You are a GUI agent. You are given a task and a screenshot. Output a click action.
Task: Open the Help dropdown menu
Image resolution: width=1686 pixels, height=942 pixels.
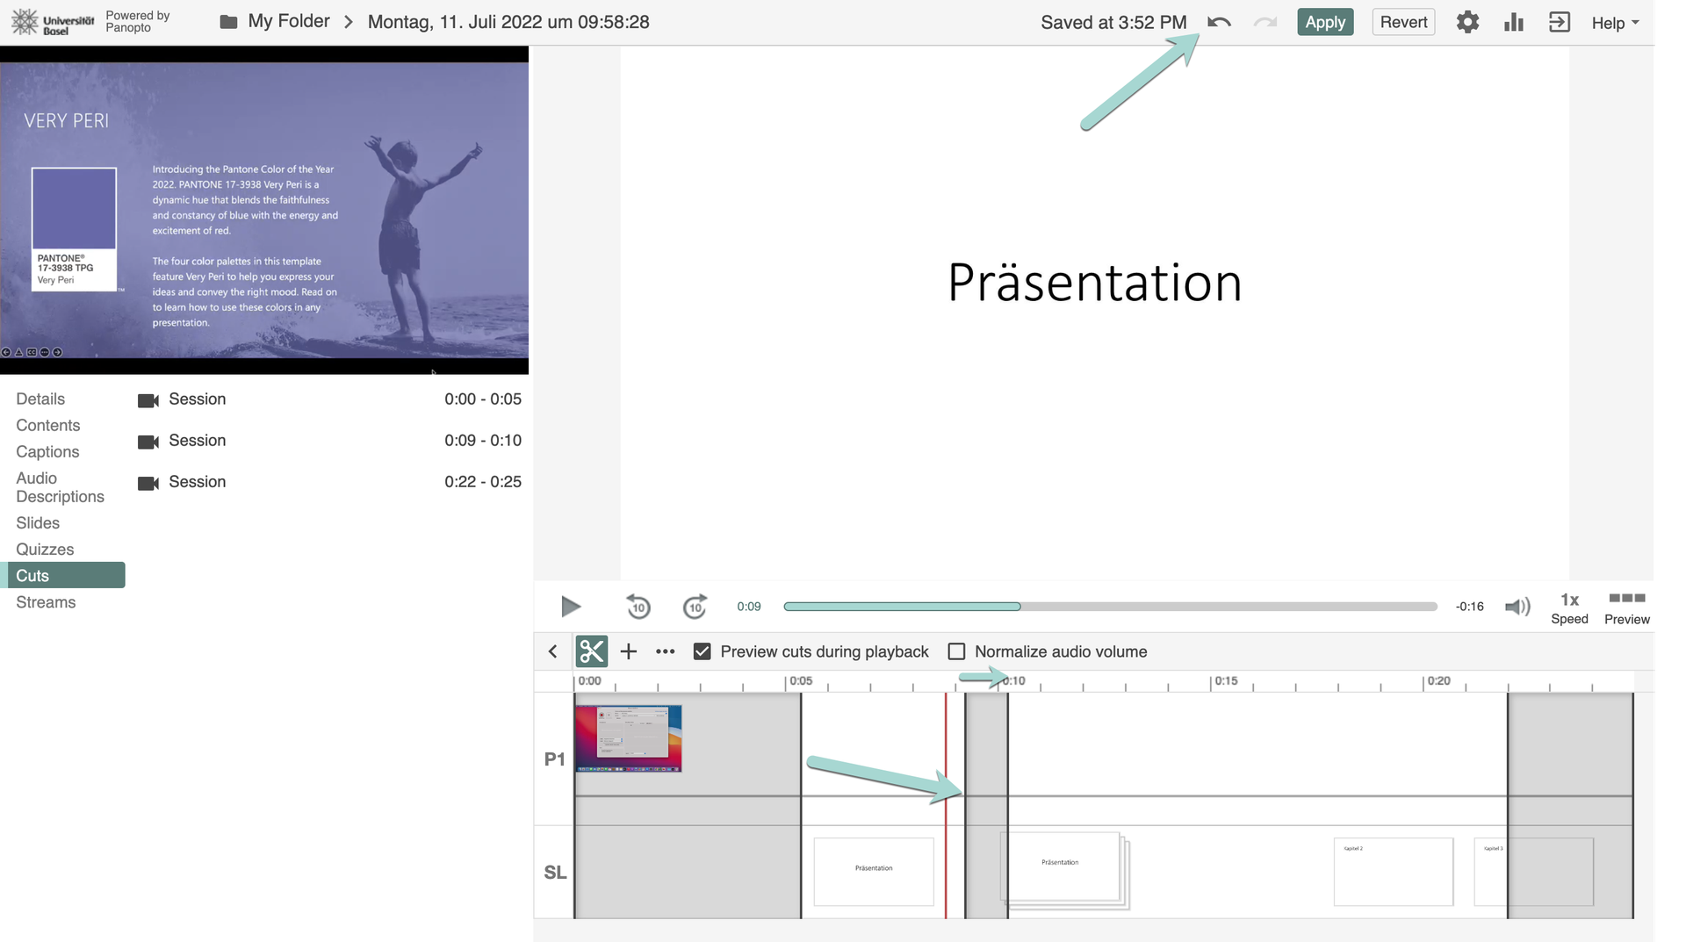click(1615, 23)
